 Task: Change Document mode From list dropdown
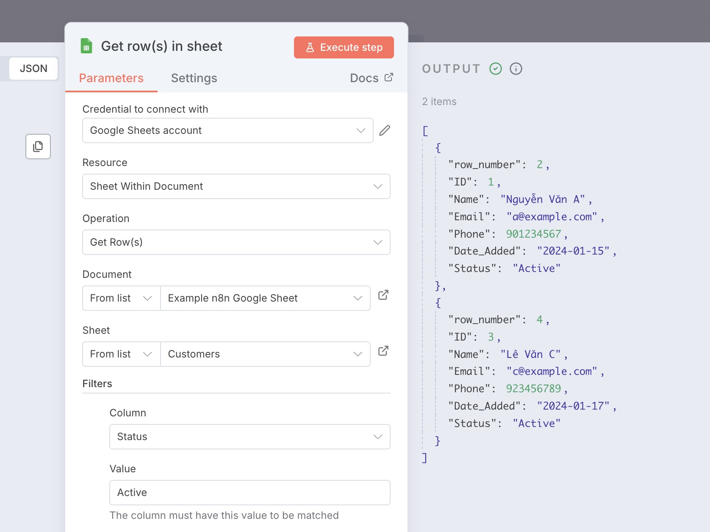[122, 298]
